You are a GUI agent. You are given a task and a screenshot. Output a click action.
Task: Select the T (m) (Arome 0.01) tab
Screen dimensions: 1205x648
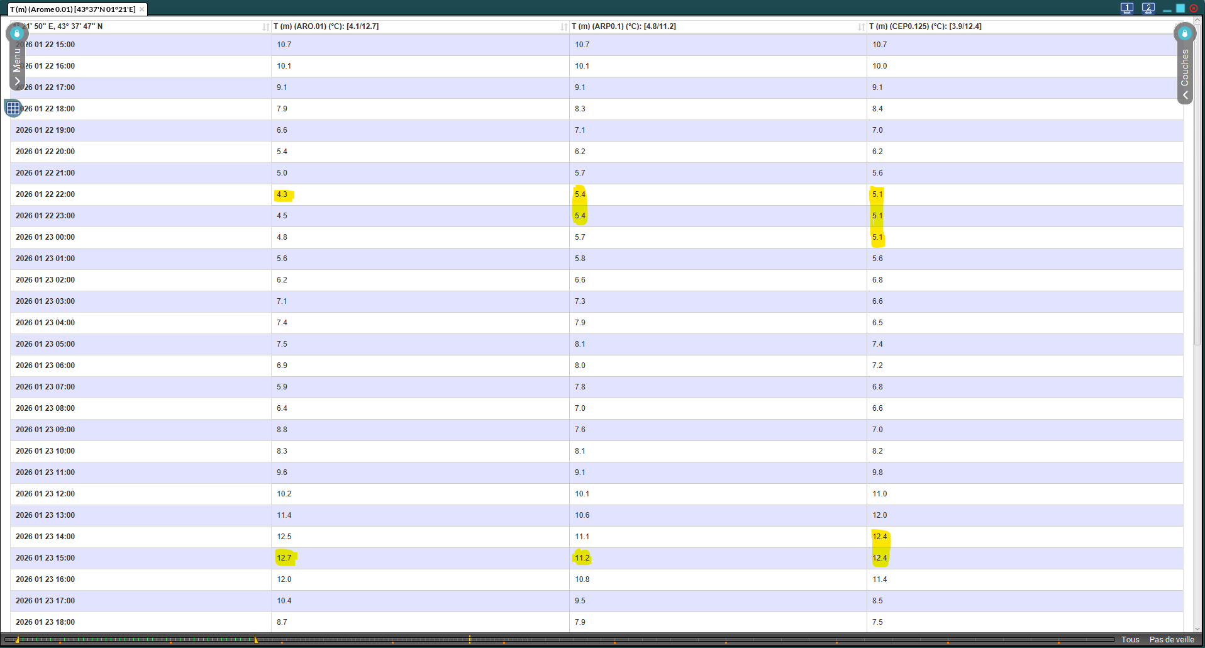tap(72, 9)
